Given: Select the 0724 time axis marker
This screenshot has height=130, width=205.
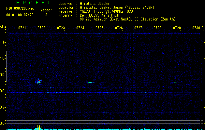Looking at the screenshot, I should [x=80, y=28].
